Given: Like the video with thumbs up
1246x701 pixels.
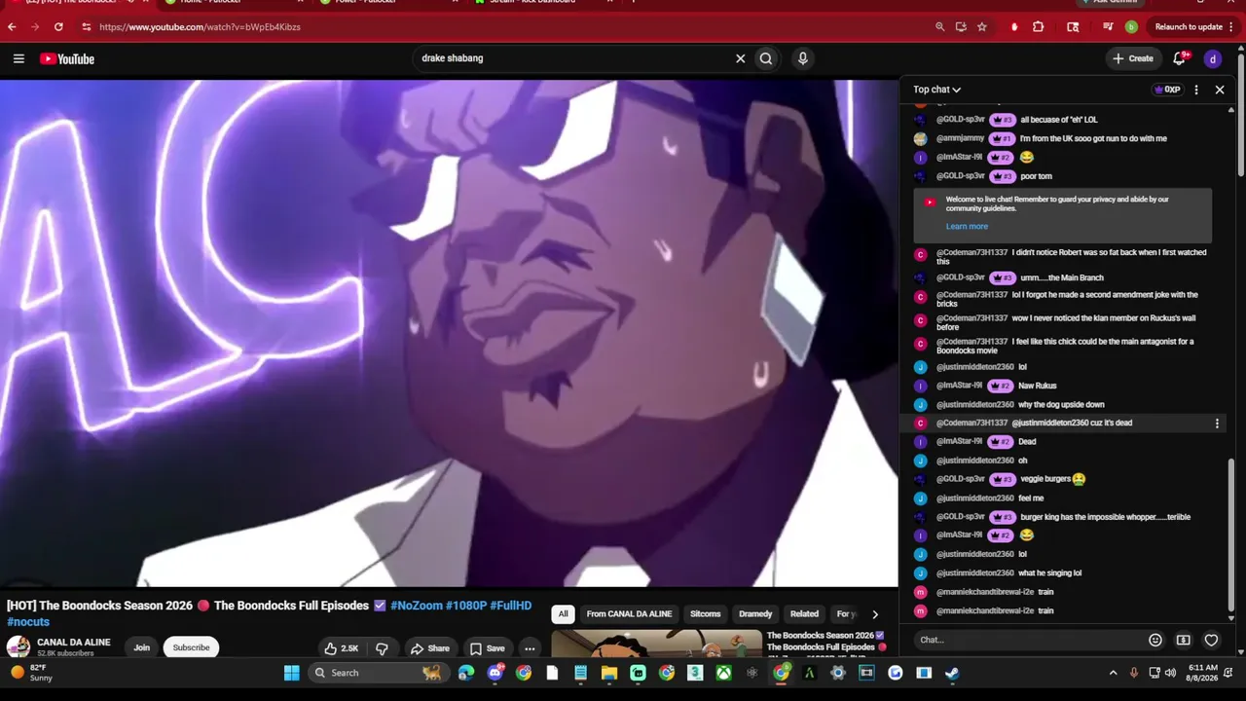Looking at the screenshot, I should pos(342,648).
